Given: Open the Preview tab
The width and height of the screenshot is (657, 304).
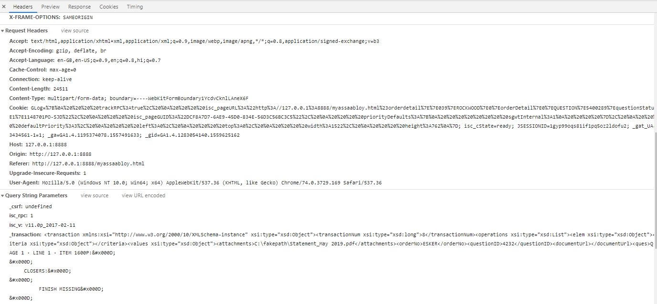Looking at the screenshot, I should coord(50,7).
